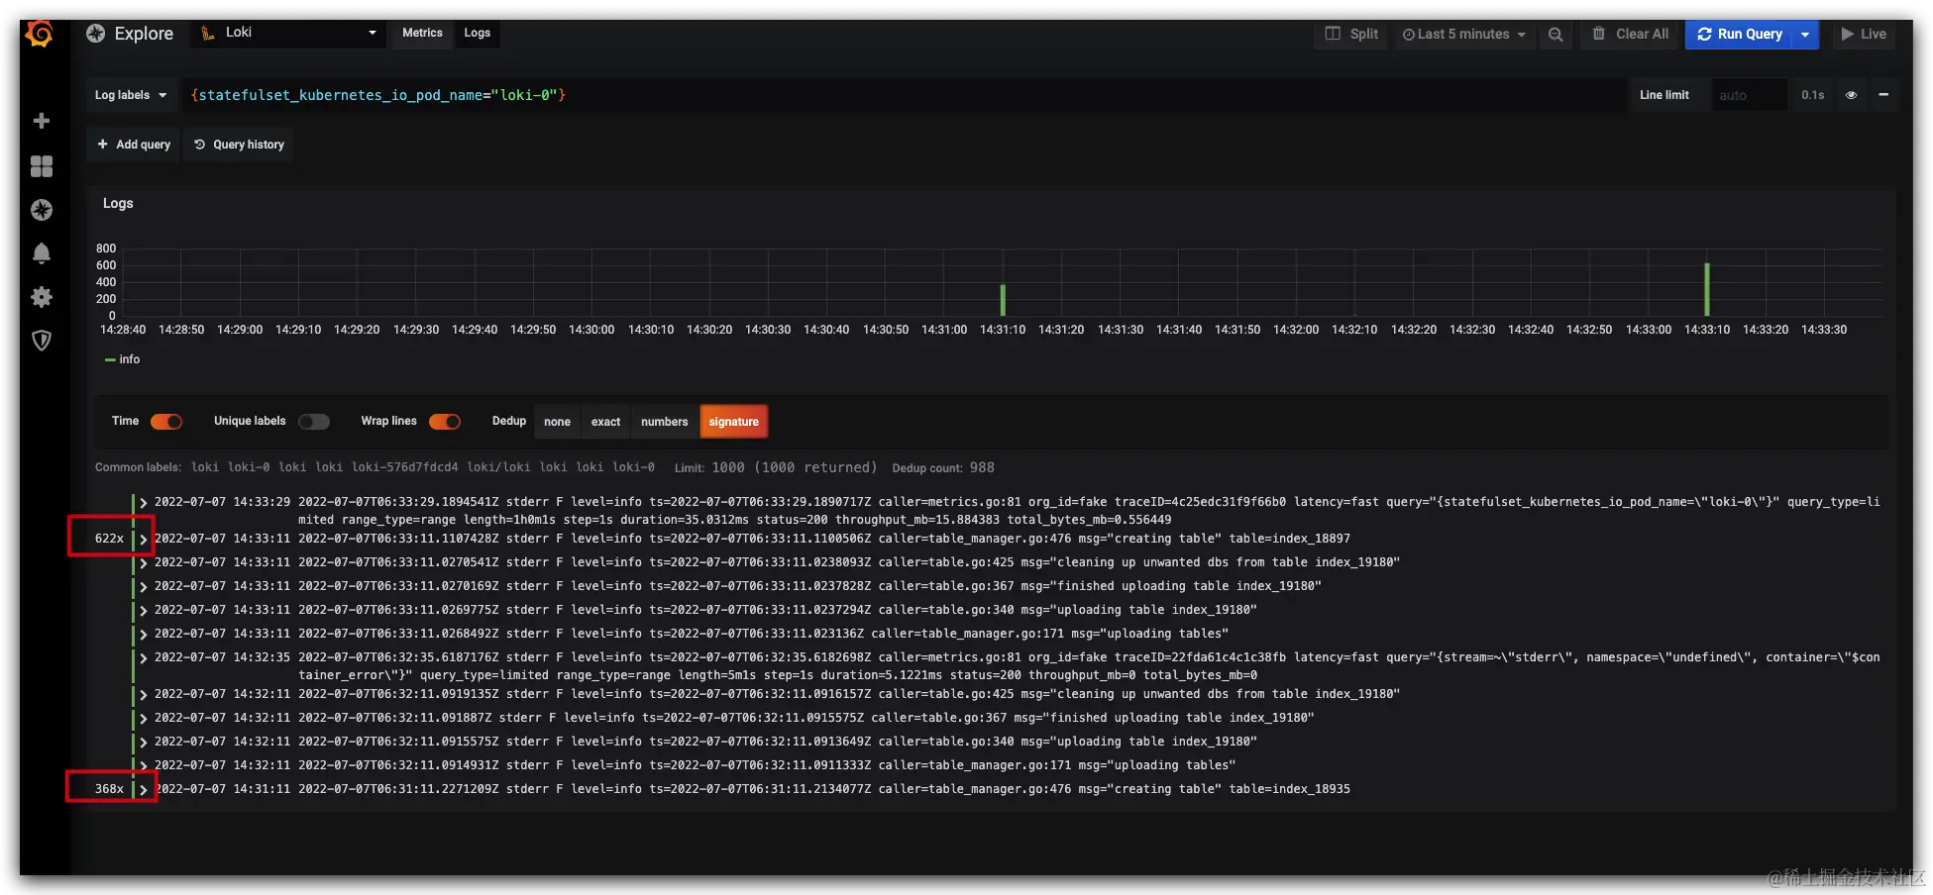Click the Logs panel heading
The height and width of the screenshot is (895, 1933).
118,203
